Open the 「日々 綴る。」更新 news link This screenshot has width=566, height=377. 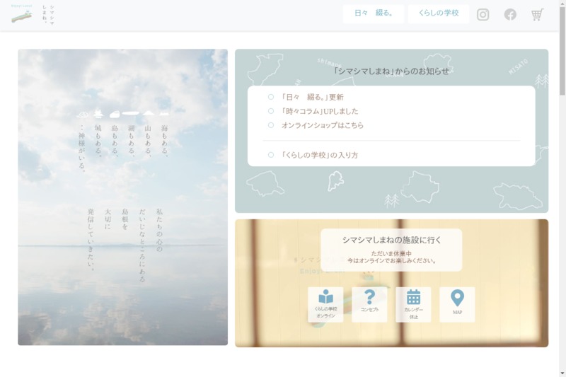point(312,97)
